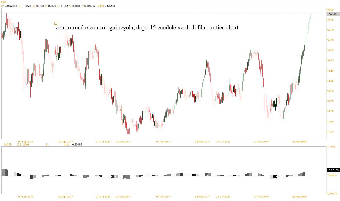Image resolution: width=340 pixels, height=201 pixels.
Task: Click the orange square annotation marker
Action: pos(56,23)
